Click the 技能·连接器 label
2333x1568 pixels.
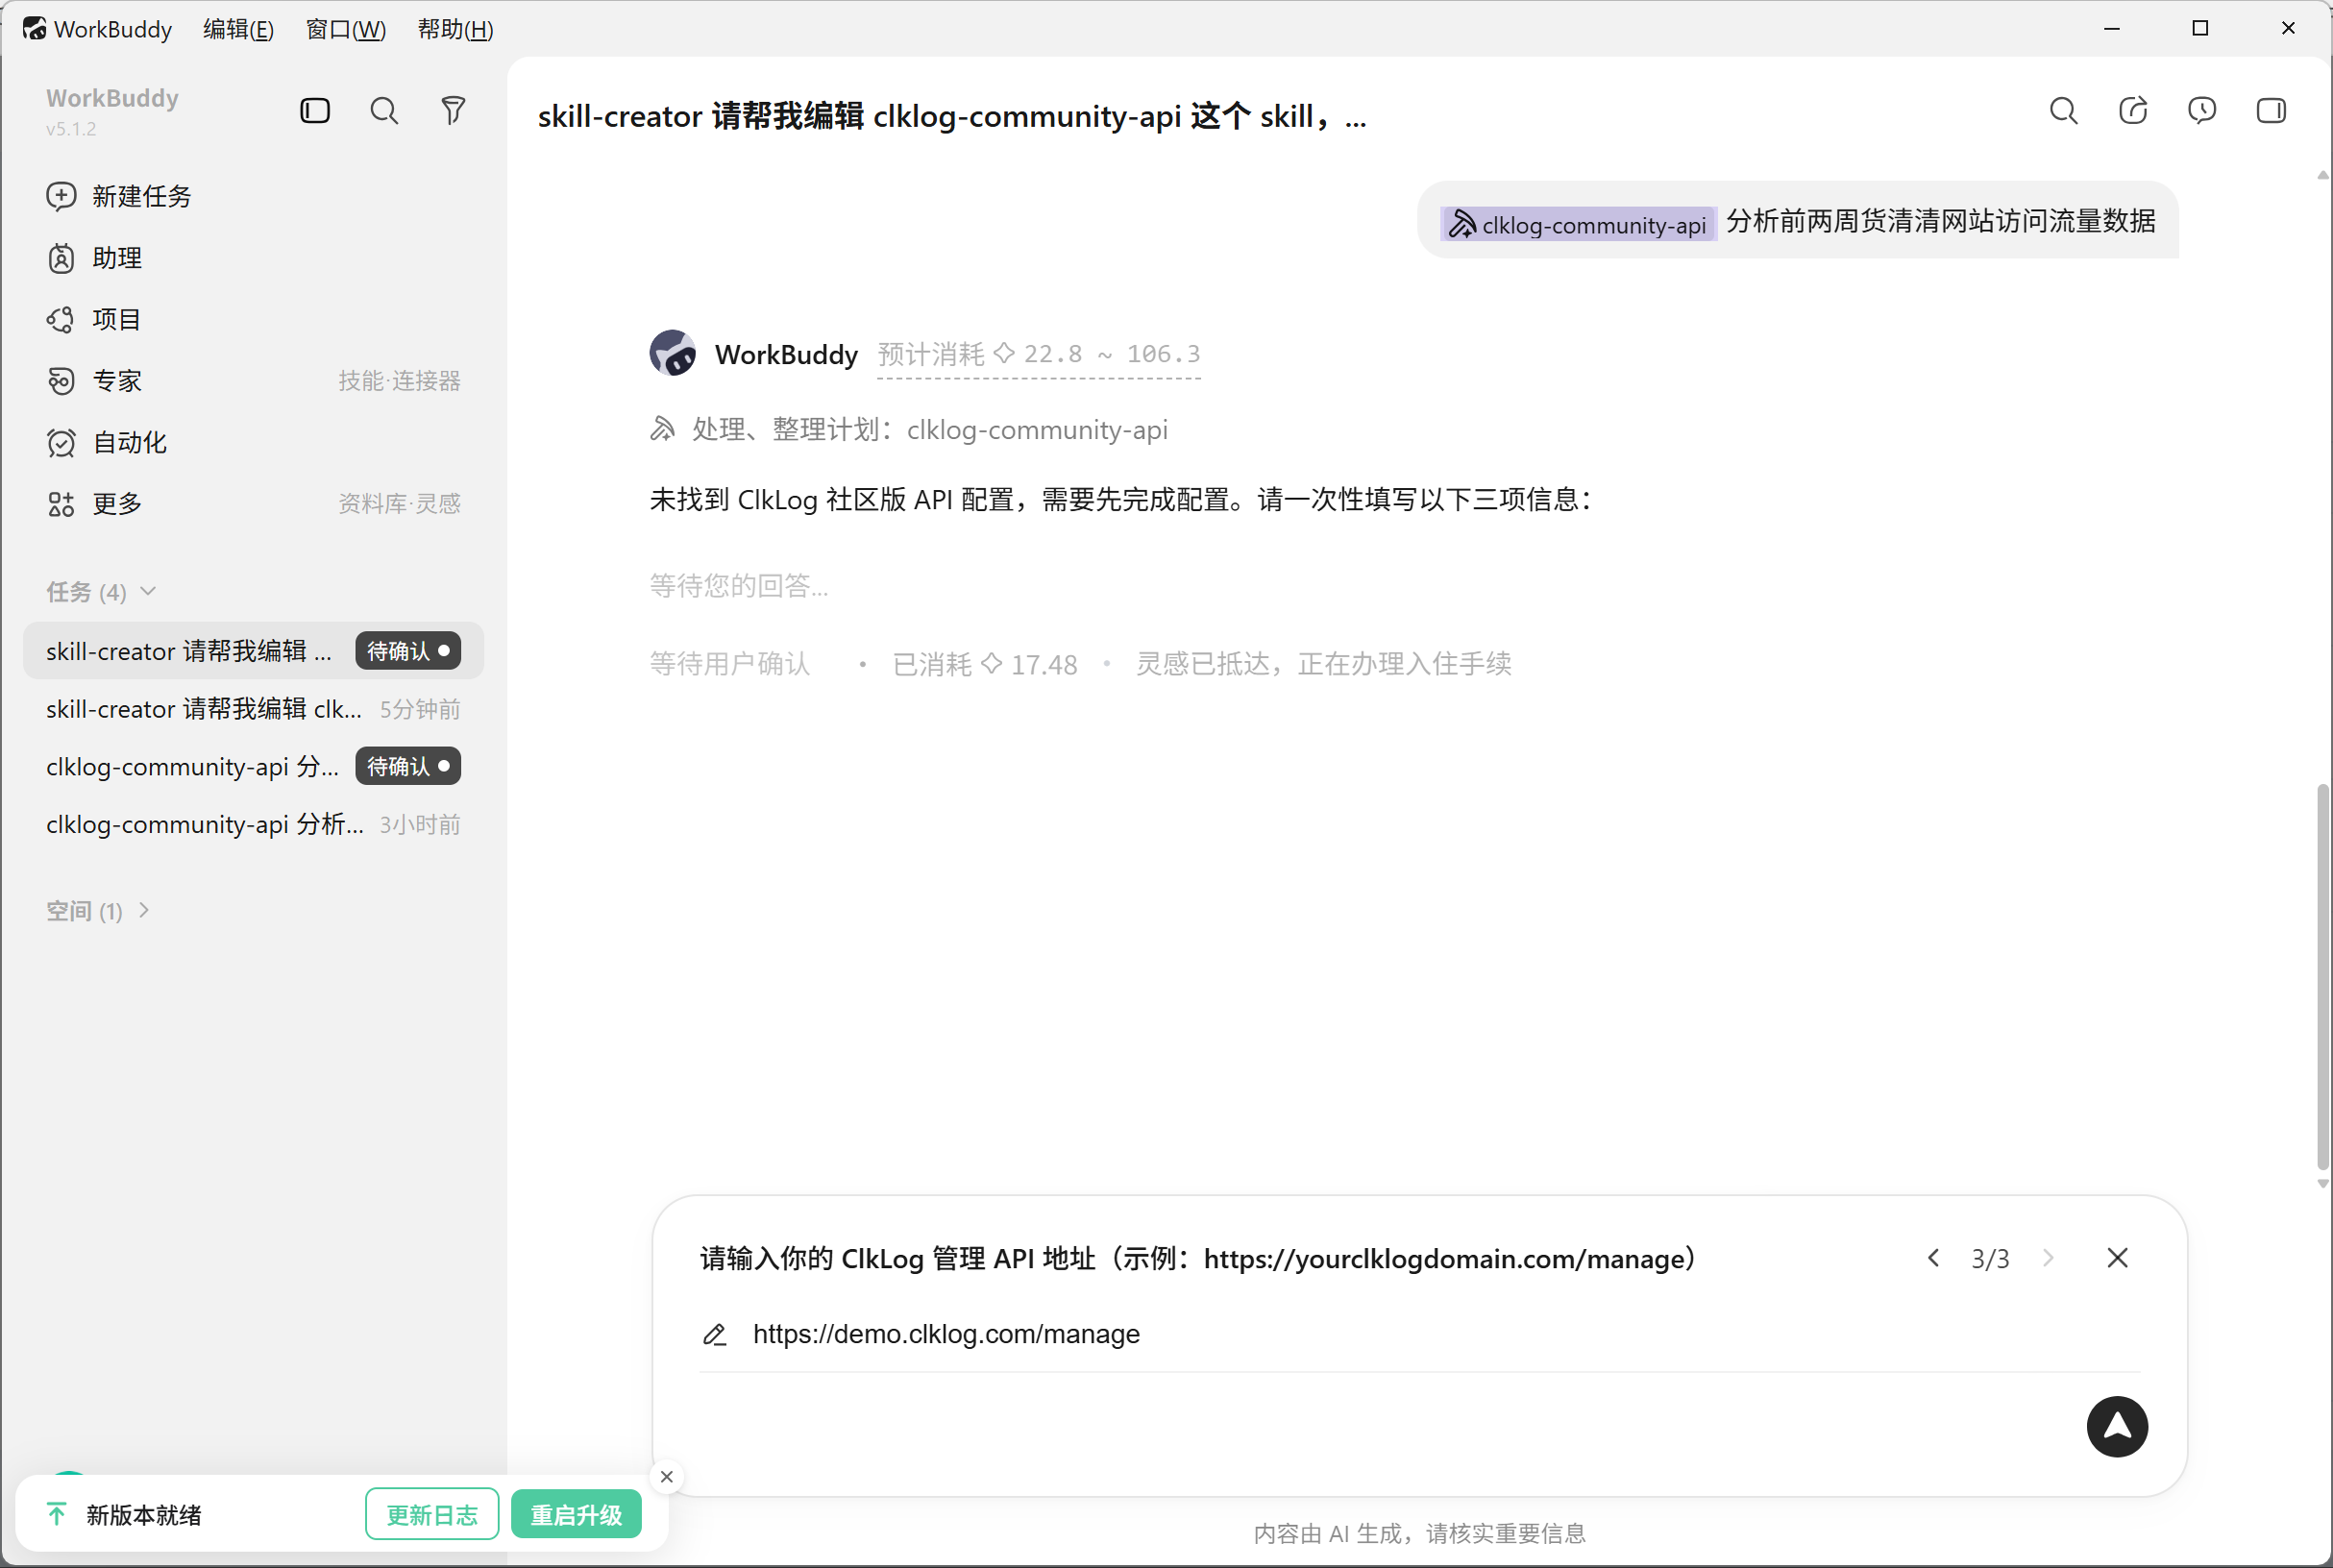pos(399,381)
